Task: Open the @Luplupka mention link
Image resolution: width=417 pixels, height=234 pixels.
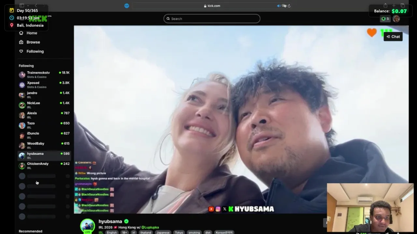Action: coord(150,227)
